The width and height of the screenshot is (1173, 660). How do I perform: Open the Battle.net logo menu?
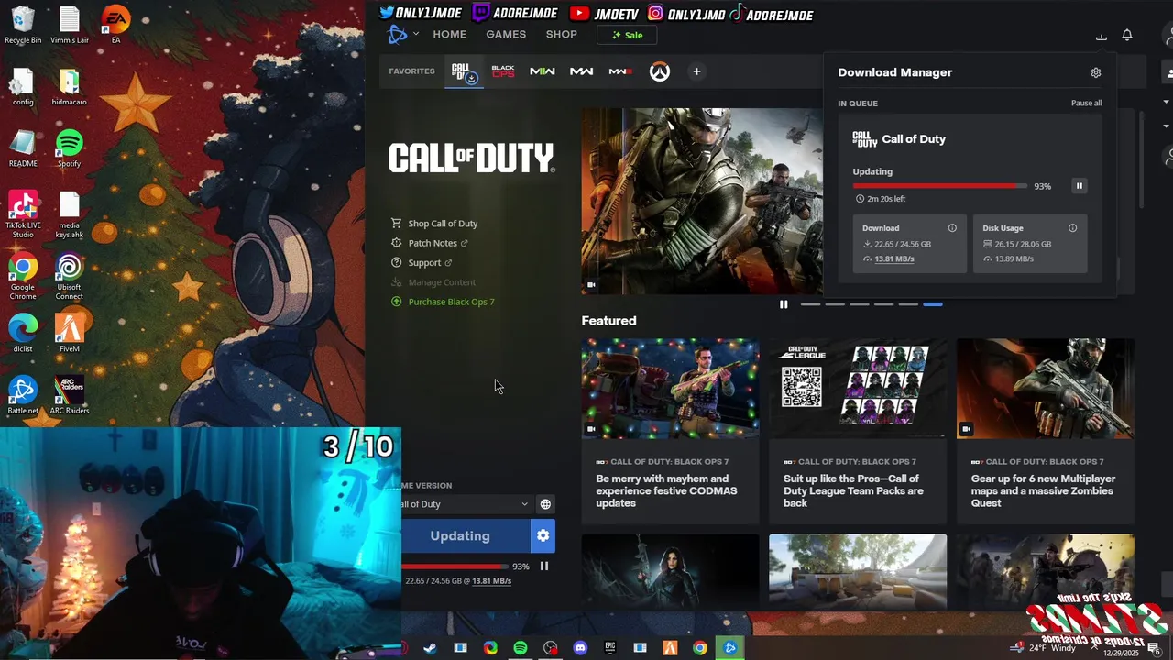402,35
